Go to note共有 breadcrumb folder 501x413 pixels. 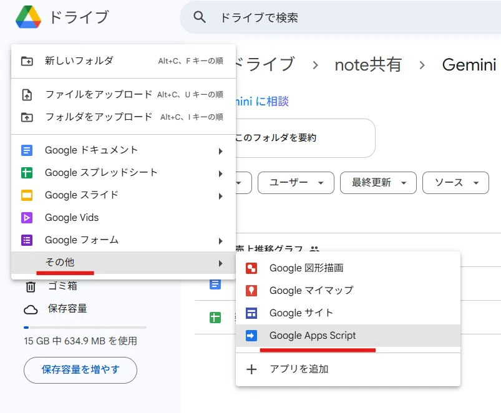368,65
